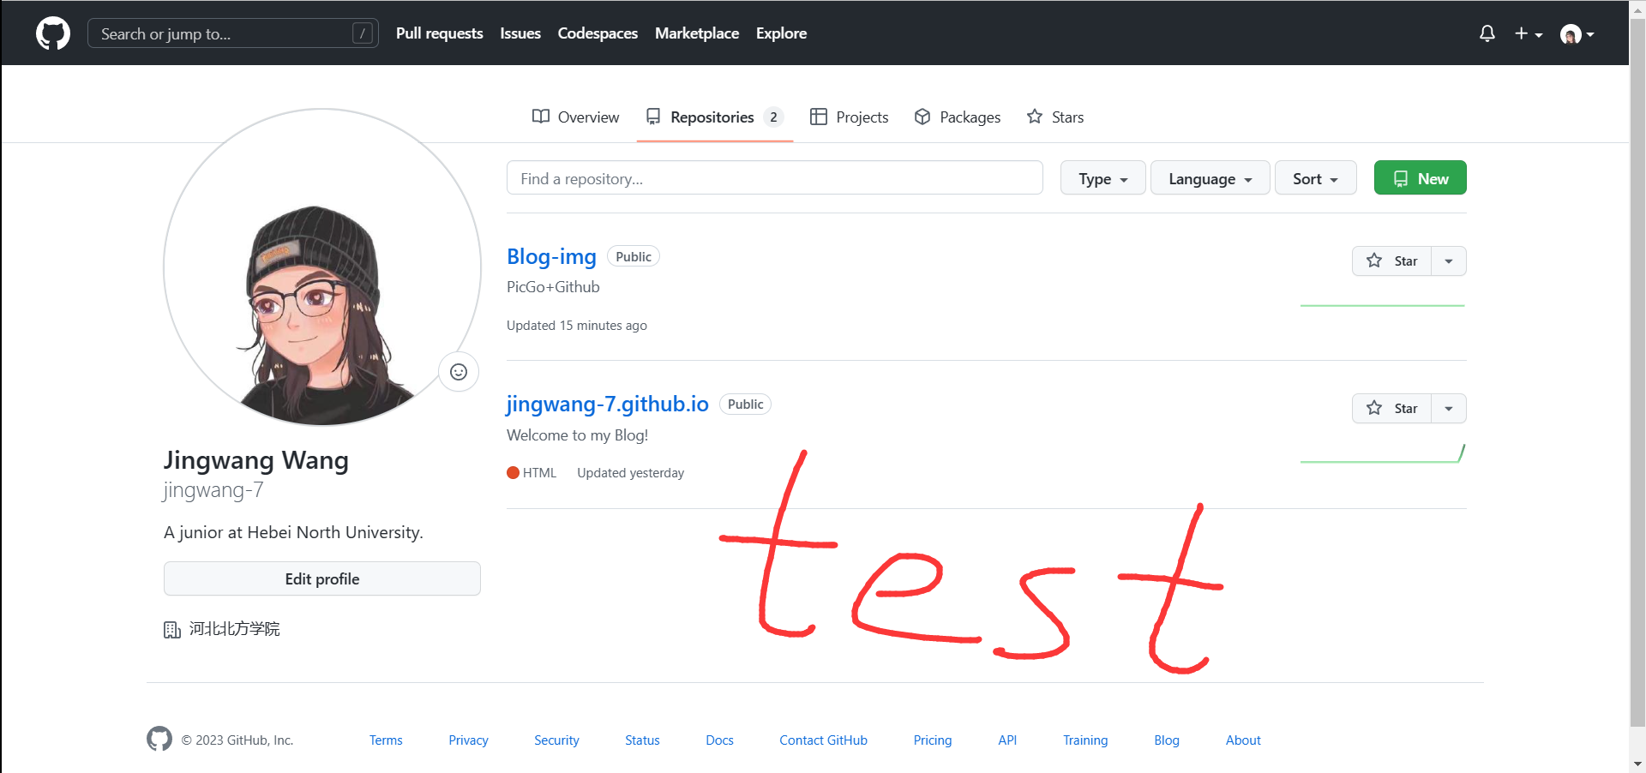Open the Privacy footer link

point(468,740)
